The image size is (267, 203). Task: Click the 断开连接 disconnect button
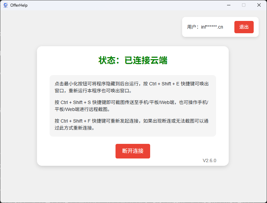(x=133, y=151)
